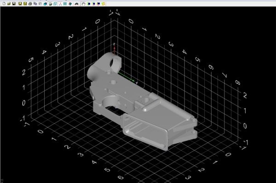This screenshot has width=276, height=183.
Task: Click the curved arrow icon
Action: (x=50, y=4)
